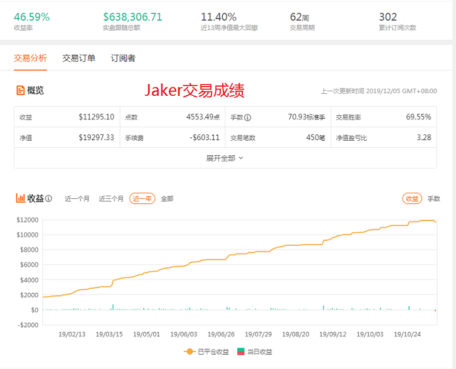The width and height of the screenshot is (456, 369).
Task: Click the 70.93标准手 value
Action: (307, 117)
